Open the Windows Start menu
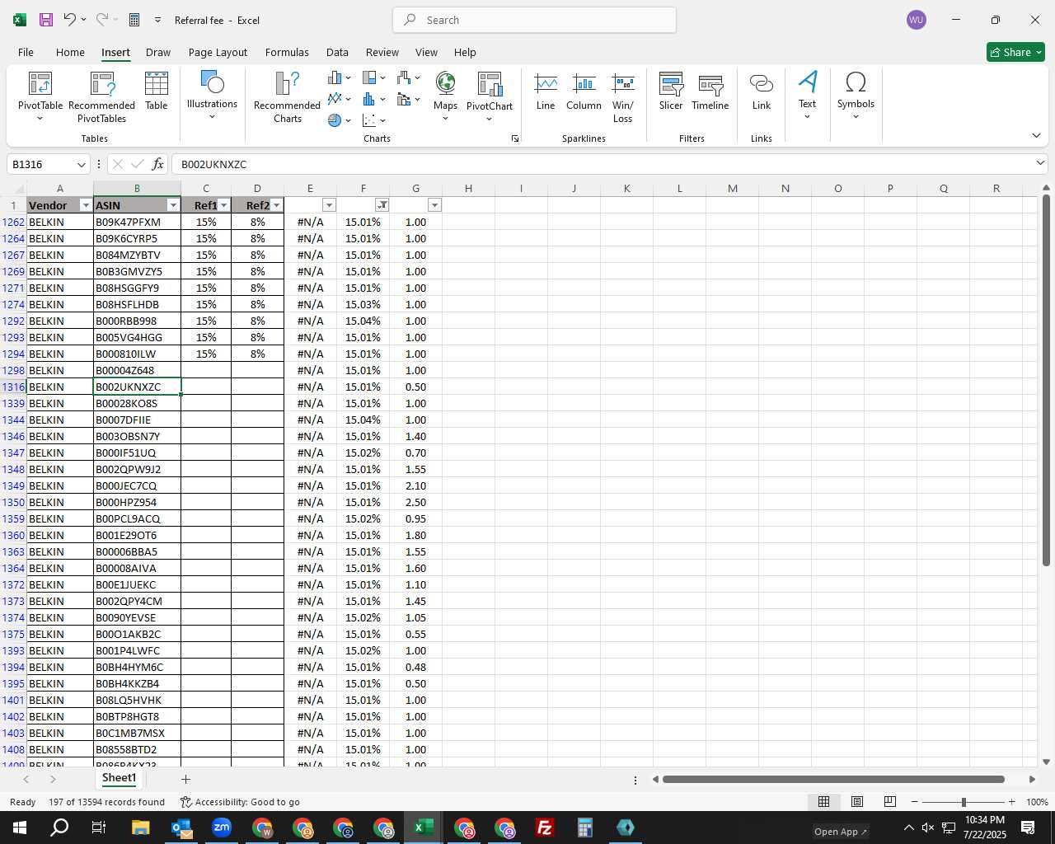The height and width of the screenshot is (844, 1055). click(19, 828)
